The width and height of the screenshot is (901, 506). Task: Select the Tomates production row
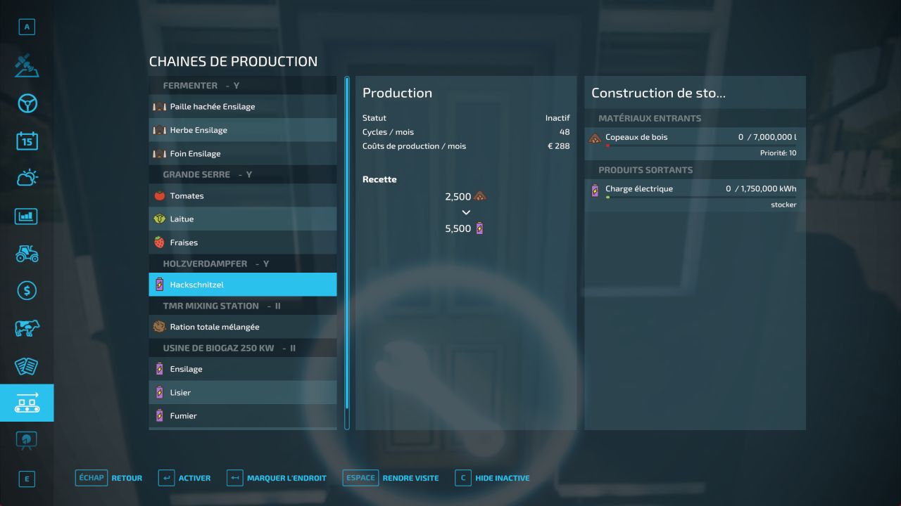[243, 196]
